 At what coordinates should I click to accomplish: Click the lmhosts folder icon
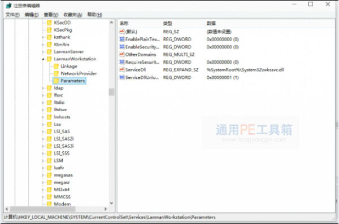pos(49,117)
